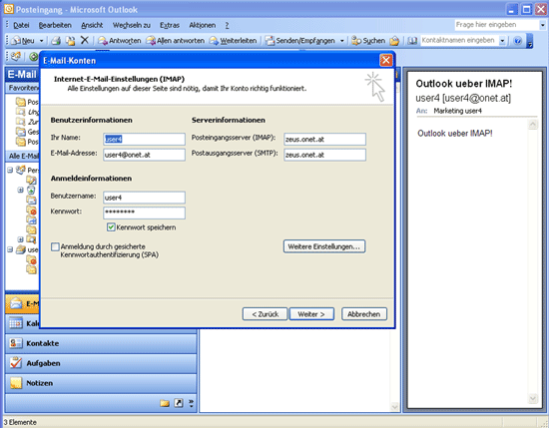549x428 pixels.
Task: Click the move to folder toolbar icon
Action: 71,41
